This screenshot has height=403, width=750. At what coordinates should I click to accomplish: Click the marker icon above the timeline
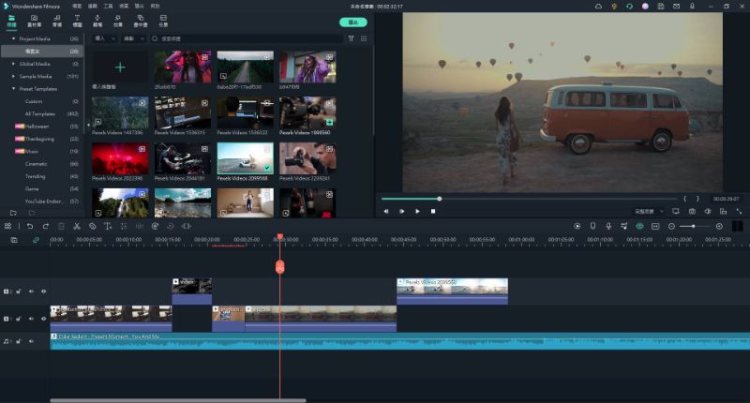coord(592,226)
